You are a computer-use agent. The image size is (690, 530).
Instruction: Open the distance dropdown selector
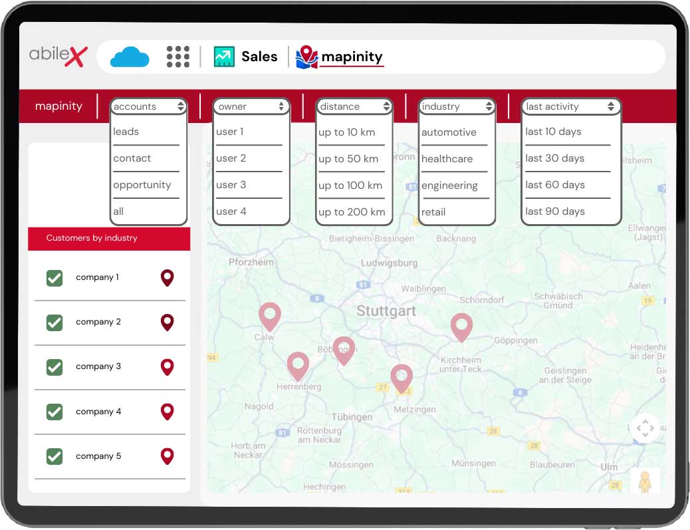(354, 106)
